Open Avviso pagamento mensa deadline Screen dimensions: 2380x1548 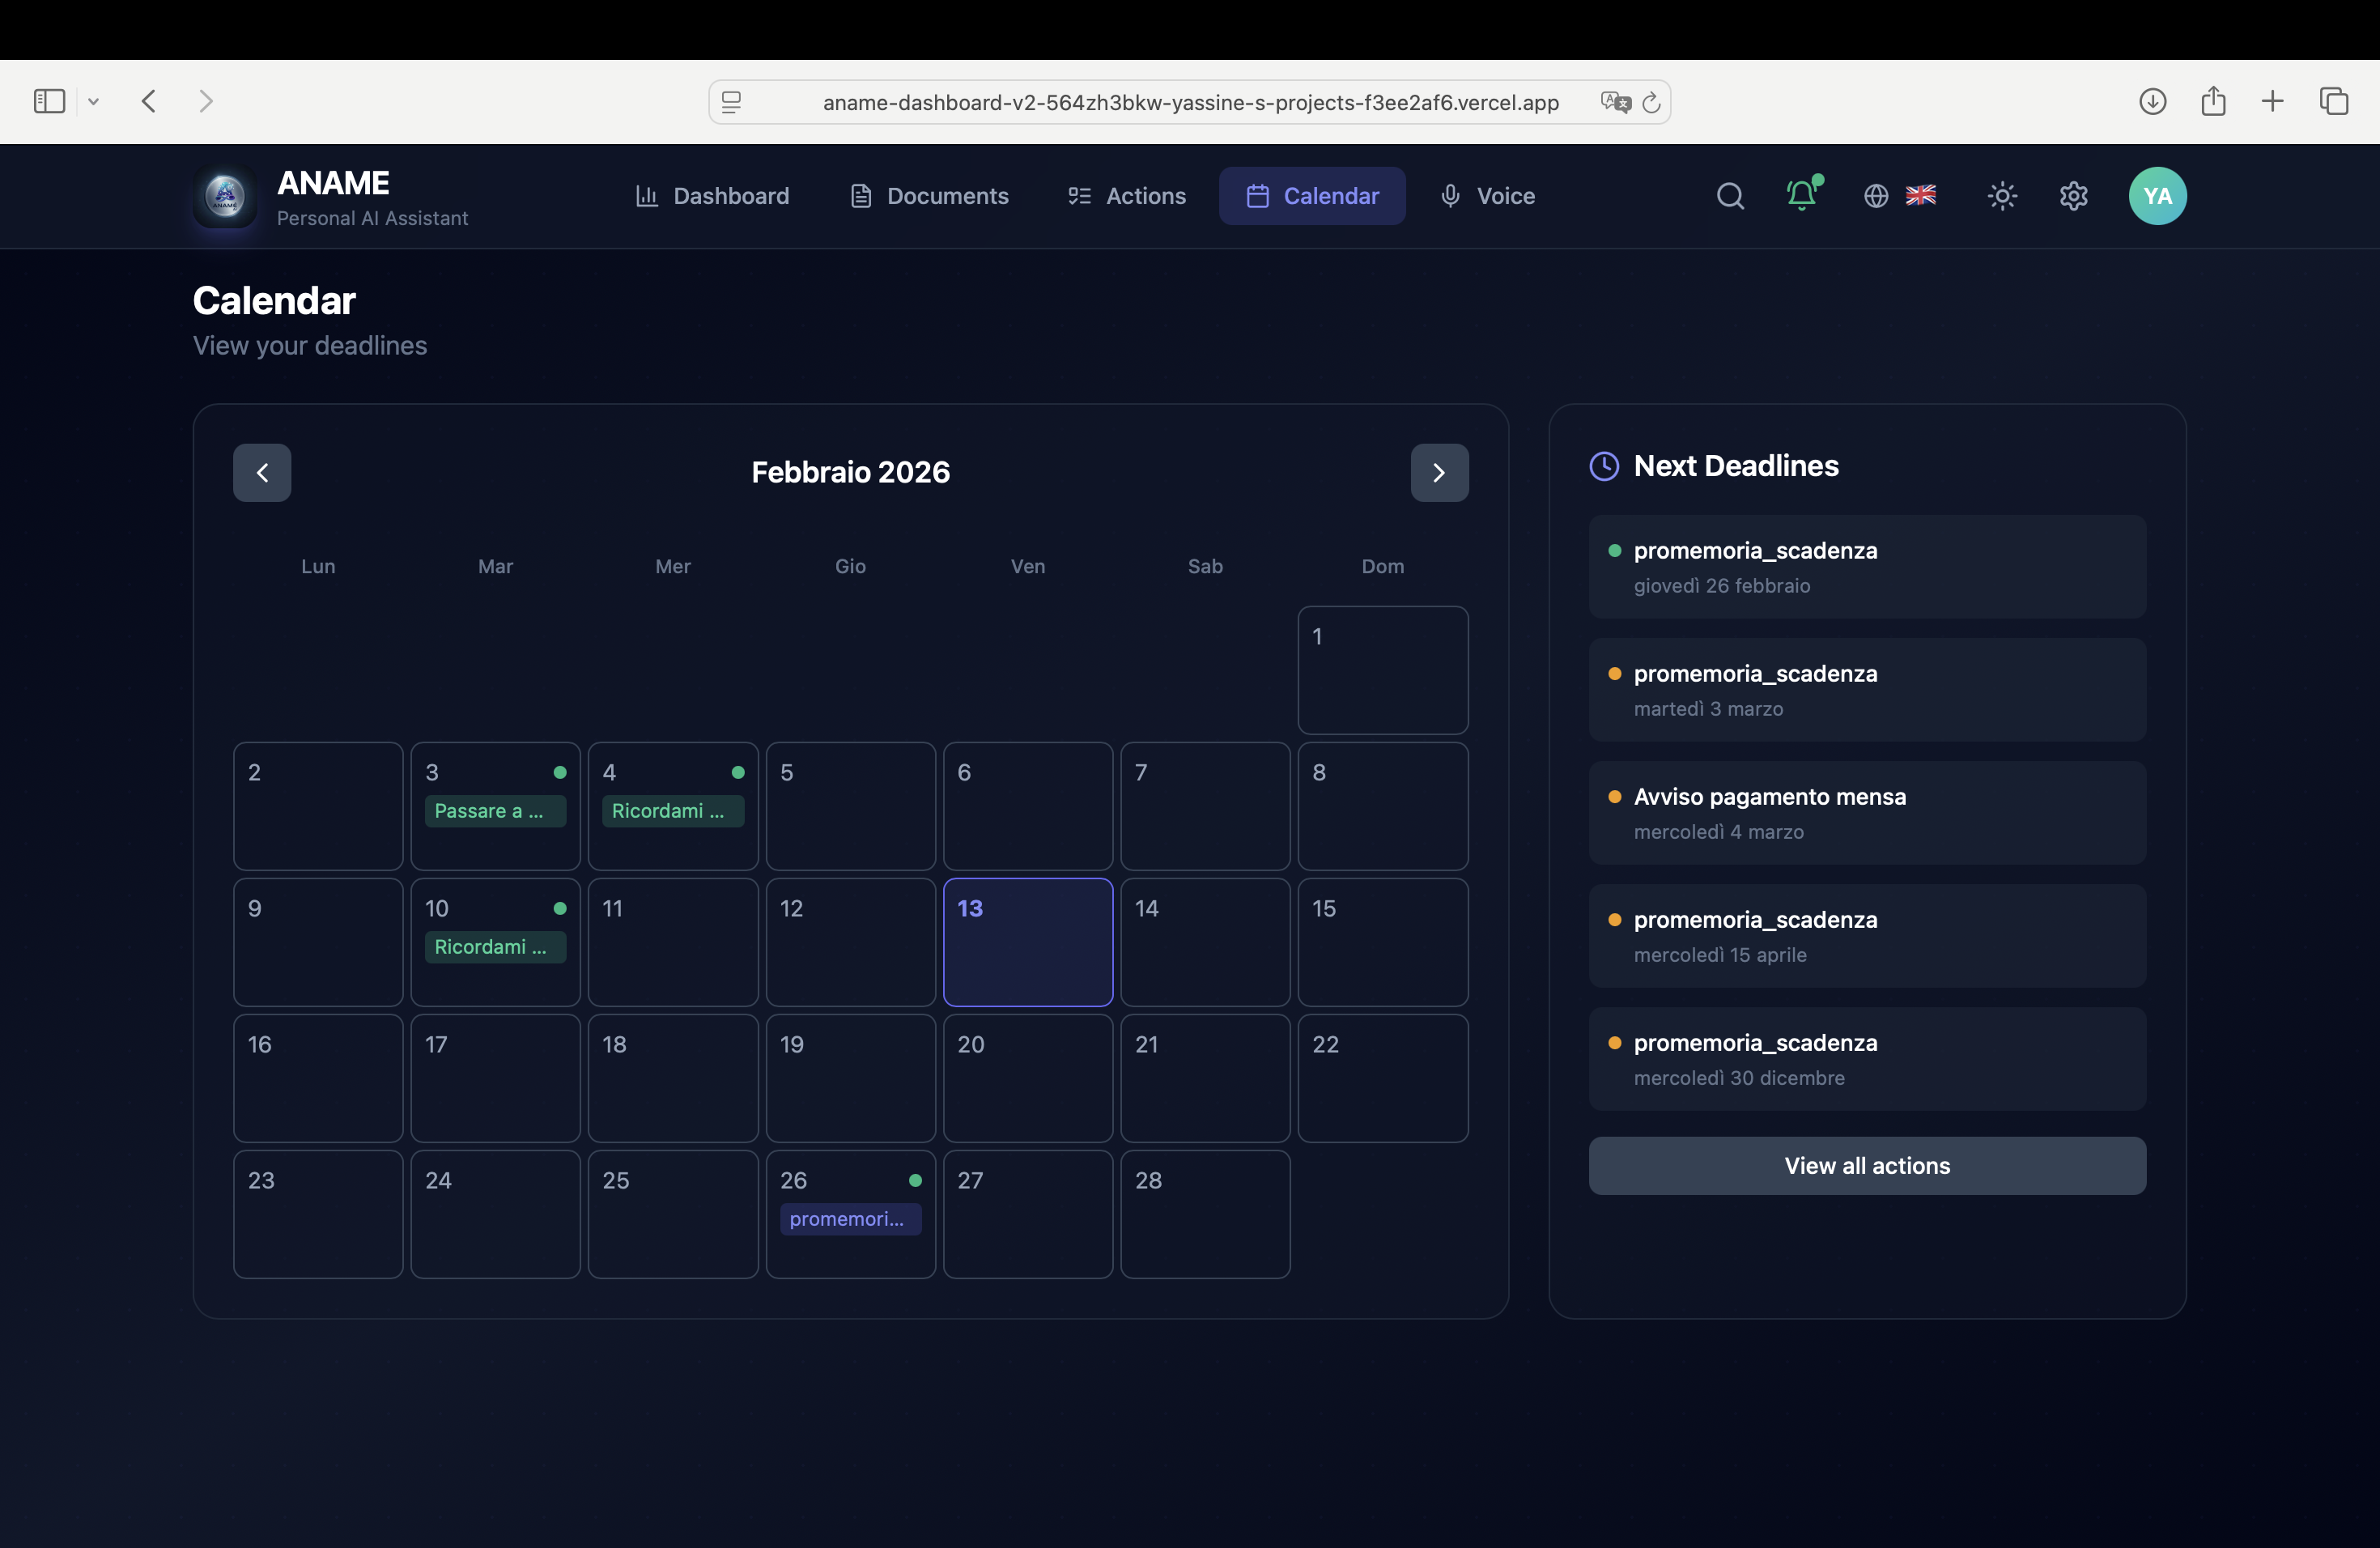click(1866, 812)
